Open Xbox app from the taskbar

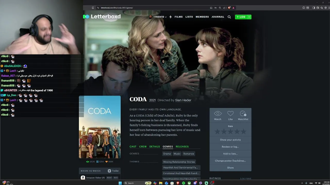pos(189,183)
